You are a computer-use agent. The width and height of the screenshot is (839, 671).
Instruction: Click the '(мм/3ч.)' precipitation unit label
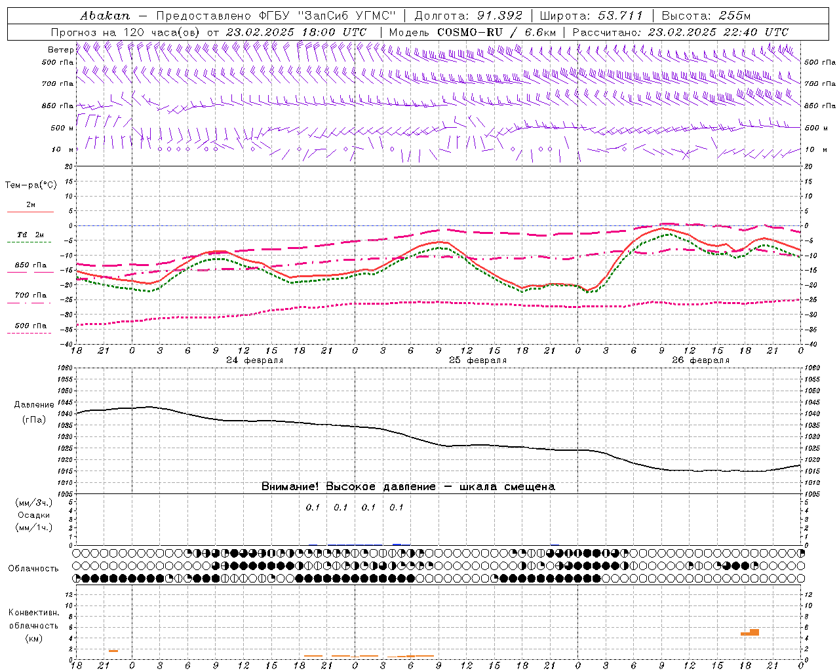[34, 503]
